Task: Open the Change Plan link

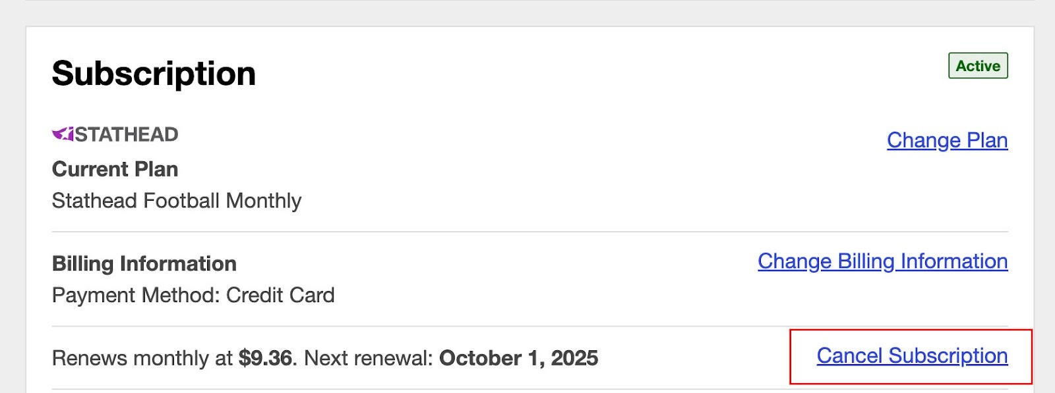Action: (x=947, y=140)
